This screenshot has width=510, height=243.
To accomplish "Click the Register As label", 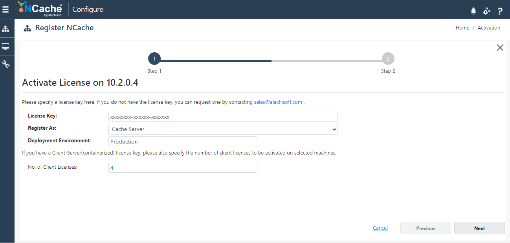I will tap(42, 128).
